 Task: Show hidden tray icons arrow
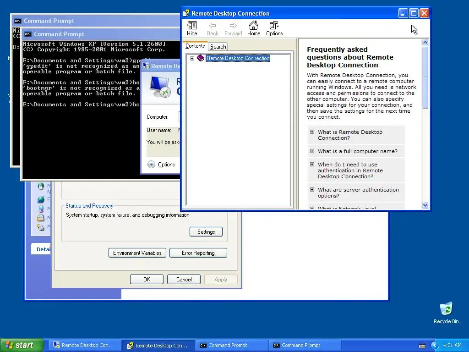pos(435,346)
